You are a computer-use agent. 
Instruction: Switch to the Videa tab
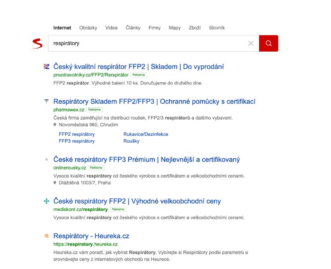(111, 28)
